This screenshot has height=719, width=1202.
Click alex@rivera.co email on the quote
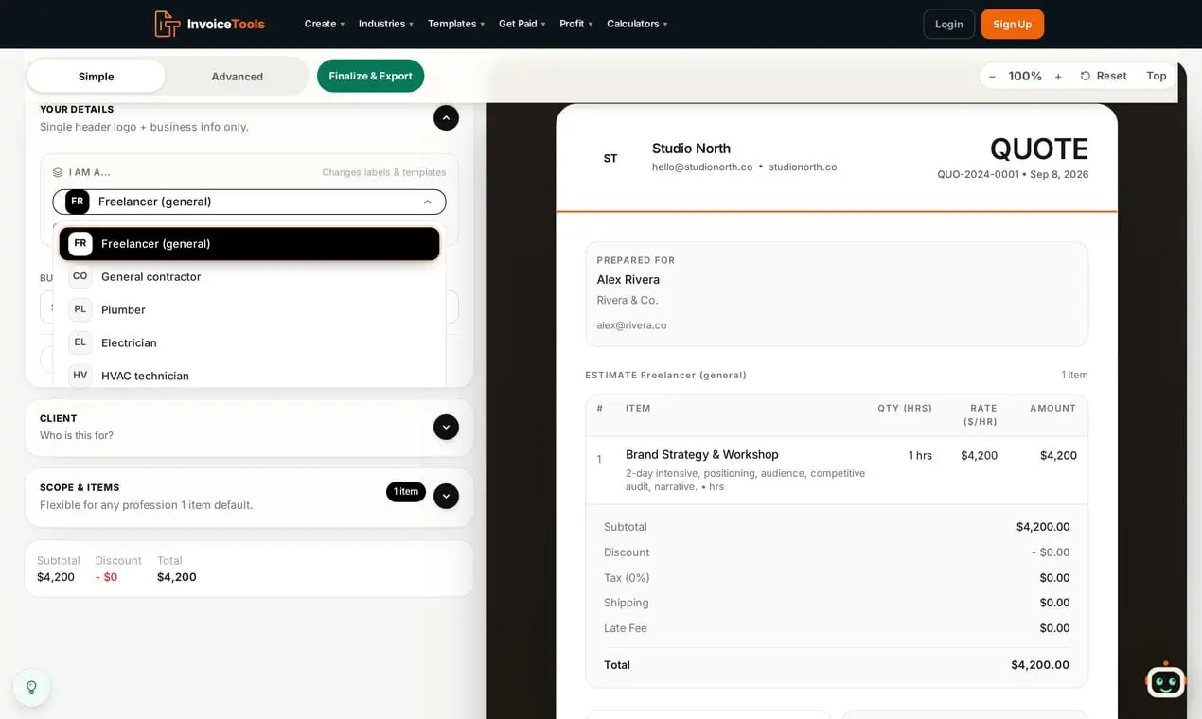tap(631, 324)
